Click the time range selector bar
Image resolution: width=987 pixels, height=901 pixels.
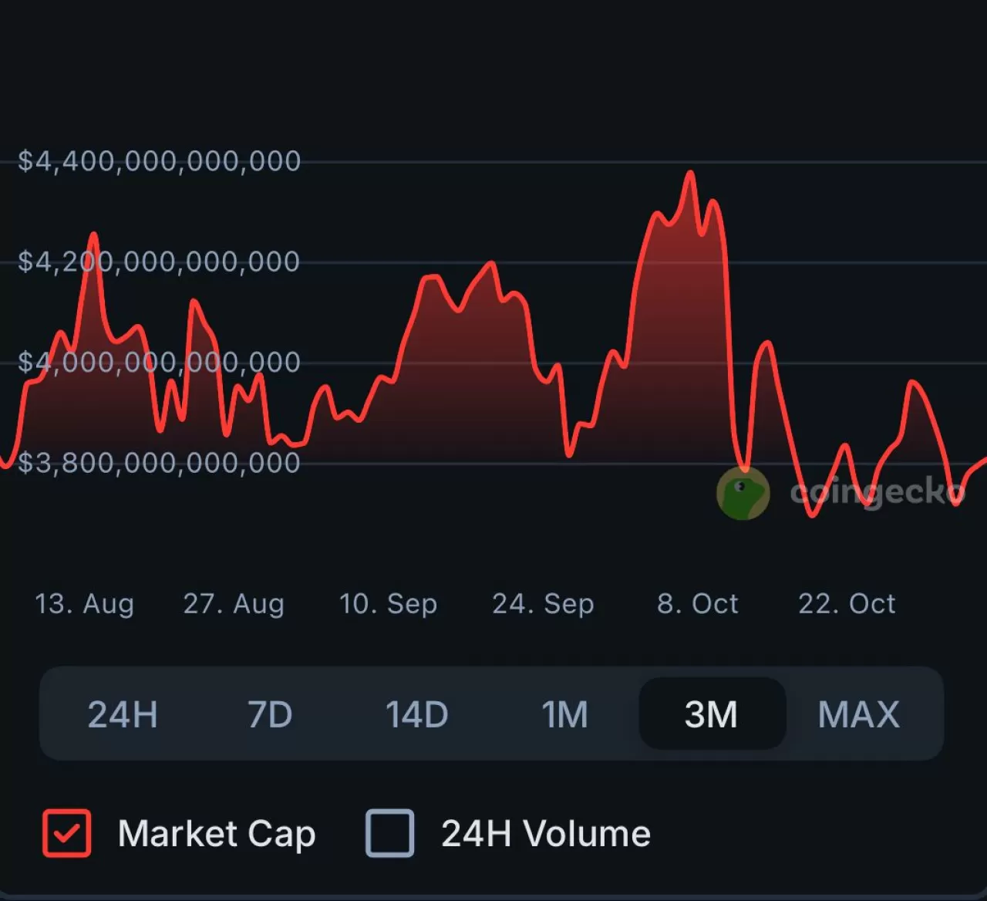(493, 714)
